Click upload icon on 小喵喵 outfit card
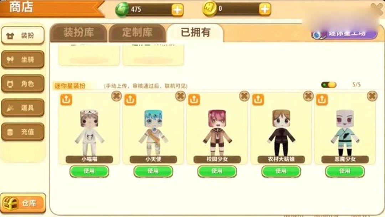The width and height of the screenshot is (385, 217). tap(66, 100)
